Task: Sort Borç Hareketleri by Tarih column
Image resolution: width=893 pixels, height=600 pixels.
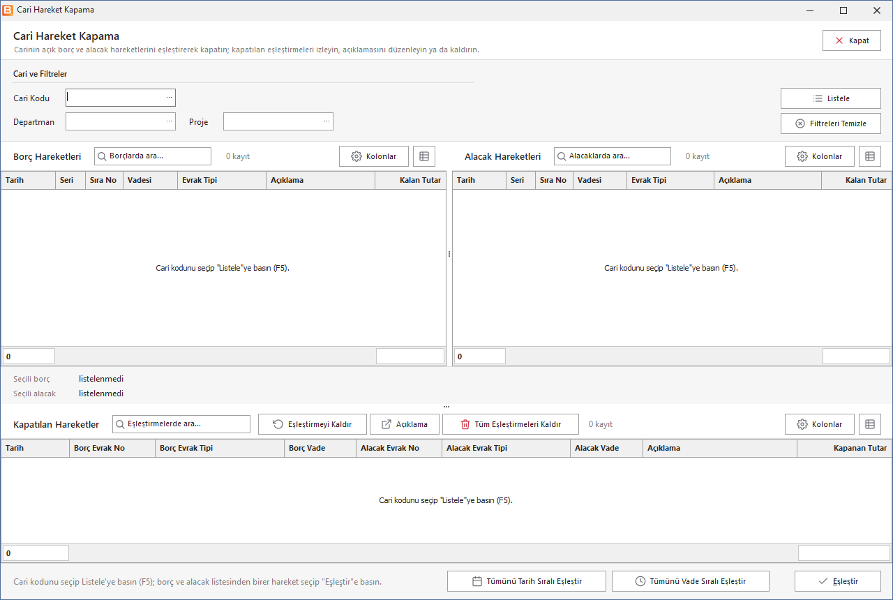Action: [x=29, y=180]
